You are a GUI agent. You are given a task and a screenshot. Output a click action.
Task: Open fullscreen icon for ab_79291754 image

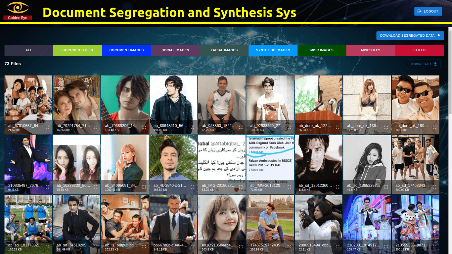pos(96,127)
